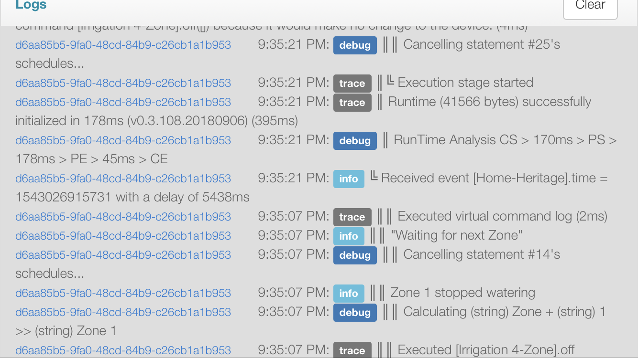The height and width of the screenshot is (358, 638).
Task: Click info badge beside Waiting for next Zone
Action: tap(349, 236)
